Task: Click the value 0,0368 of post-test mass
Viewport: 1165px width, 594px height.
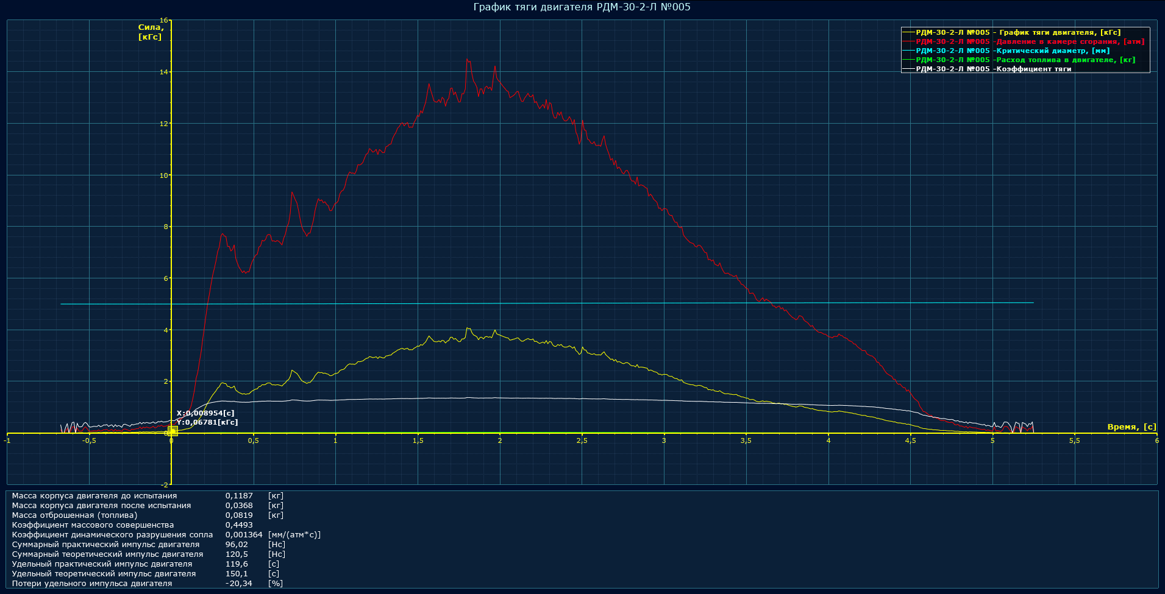Action: point(239,506)
